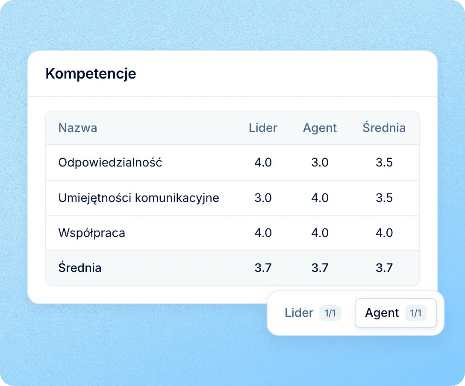
Task: Click the Średnia column header
Action: pyautogui.click(x=384, y=127)
